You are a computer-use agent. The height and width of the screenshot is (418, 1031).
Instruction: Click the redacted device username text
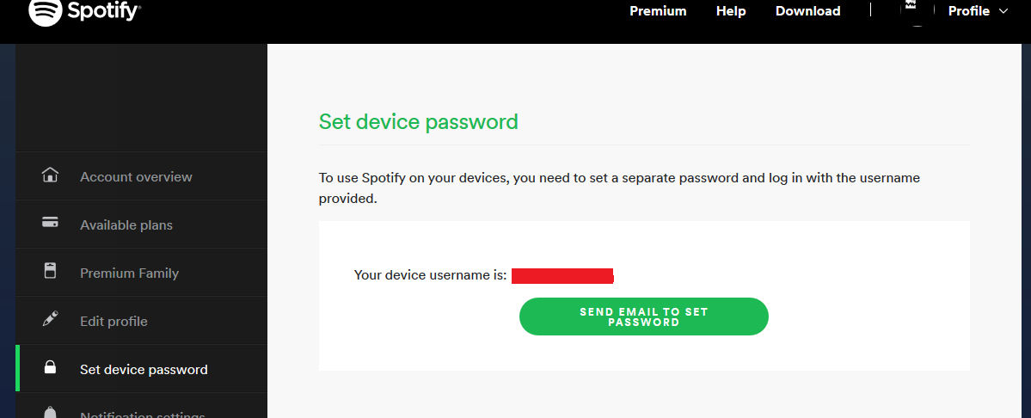tap(562, 275)
